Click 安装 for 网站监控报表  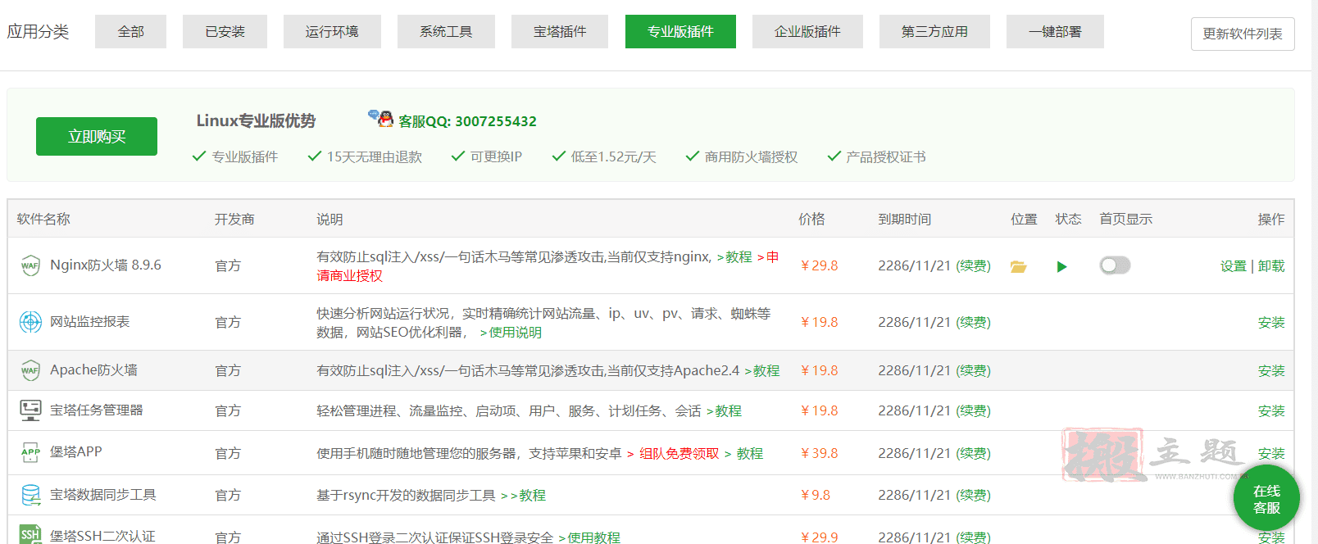1271,322
